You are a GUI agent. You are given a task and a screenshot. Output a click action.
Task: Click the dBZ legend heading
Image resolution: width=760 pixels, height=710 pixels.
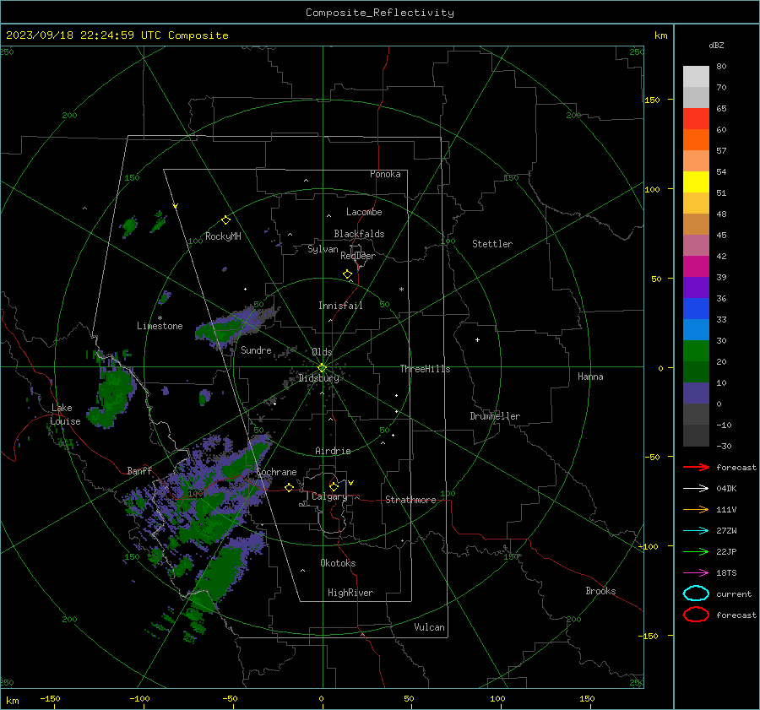click(x=716, y=46)
